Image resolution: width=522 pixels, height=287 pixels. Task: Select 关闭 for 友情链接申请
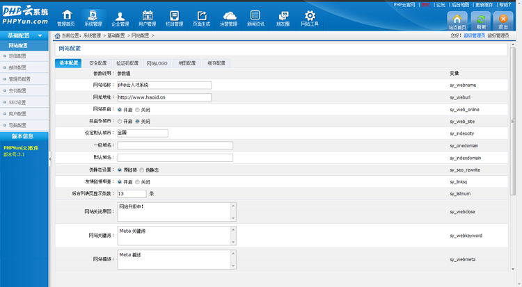[x=137, y=182]
